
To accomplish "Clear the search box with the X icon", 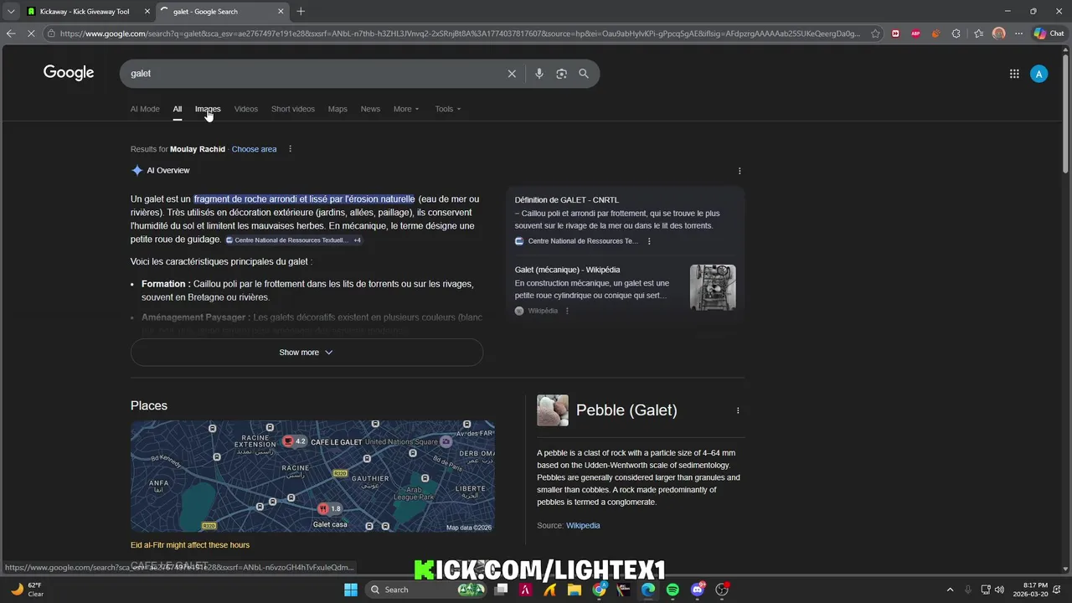I will click(512, 74).
